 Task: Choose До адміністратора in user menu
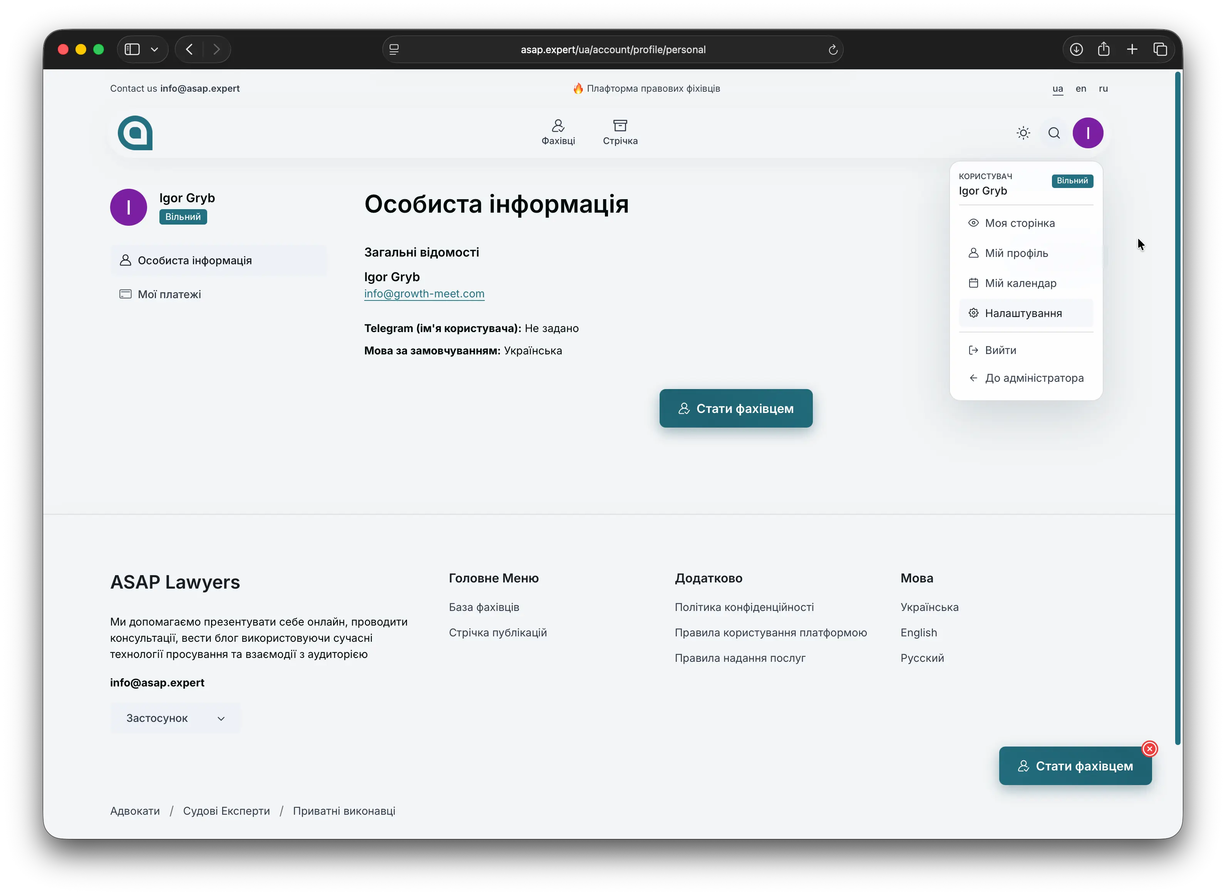tap(1034, 378)
